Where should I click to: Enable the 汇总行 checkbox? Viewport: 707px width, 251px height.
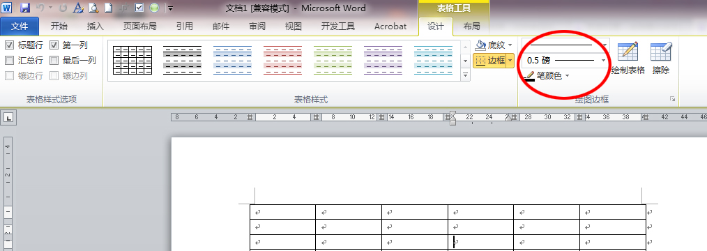[x=9, y=61]
